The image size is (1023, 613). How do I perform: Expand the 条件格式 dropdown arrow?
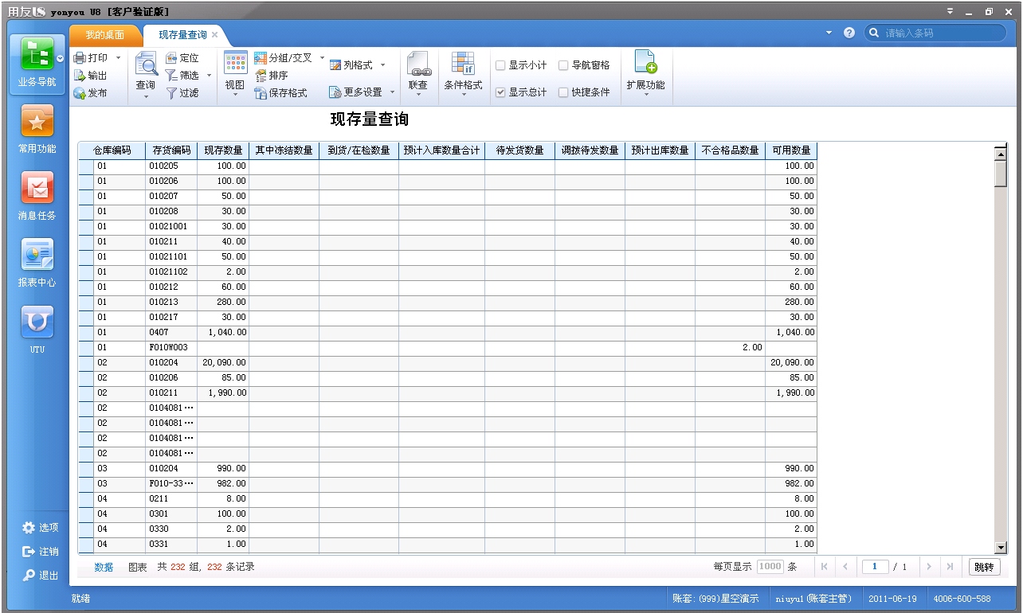click(464, 96)
